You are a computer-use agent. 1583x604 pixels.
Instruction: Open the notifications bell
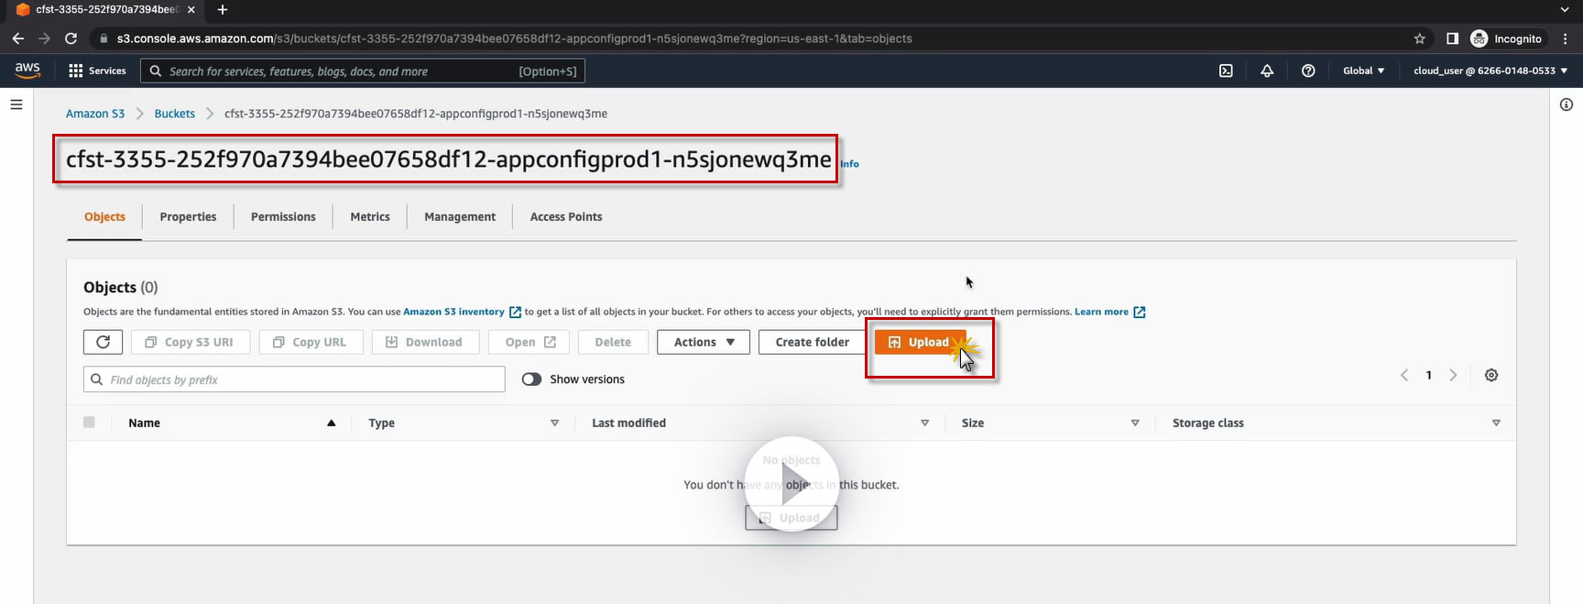[1267, 71]
